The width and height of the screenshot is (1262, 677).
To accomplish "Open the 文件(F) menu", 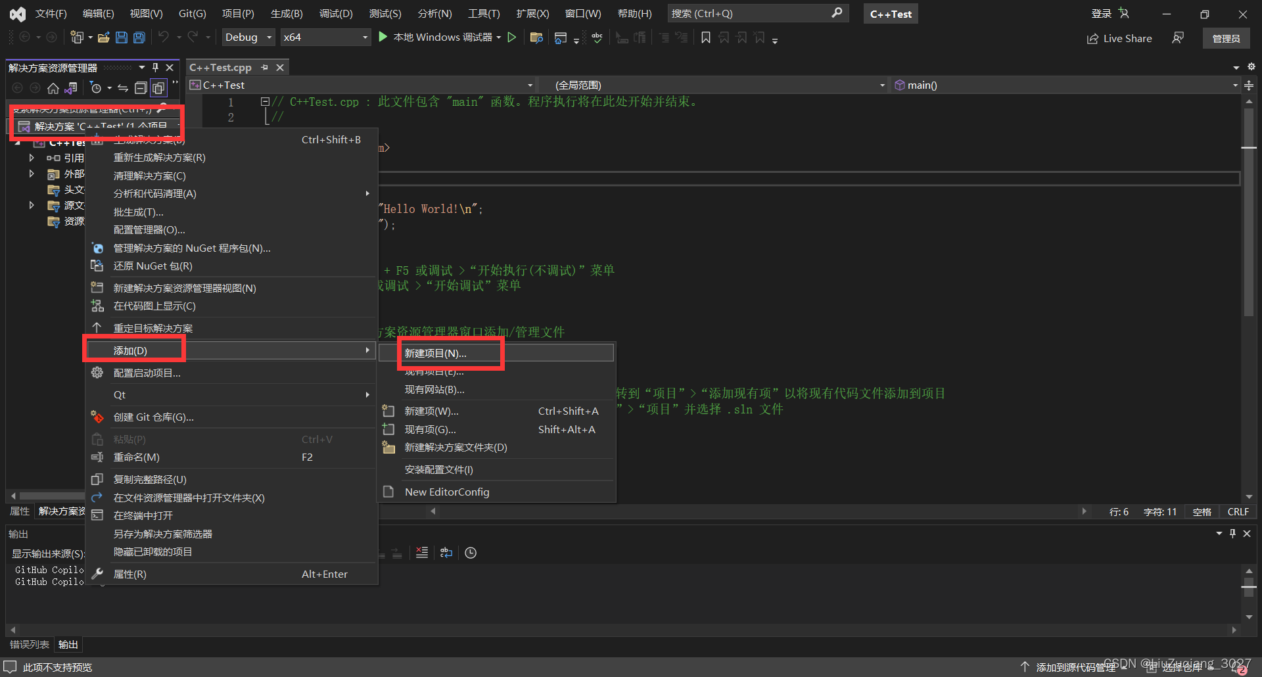I will (51, 13).
